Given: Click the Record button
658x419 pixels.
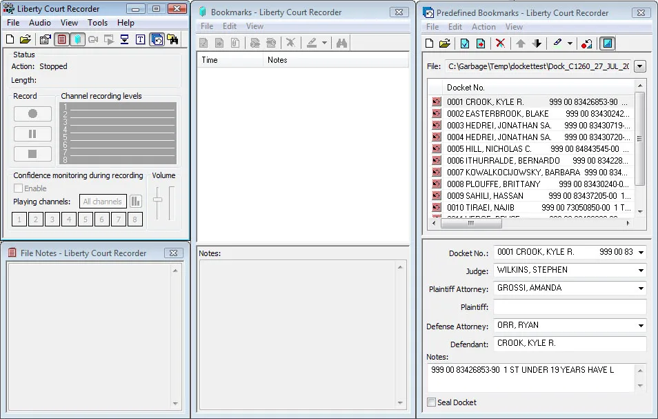Looking at the screenshot, I should [x=32, y=114].
